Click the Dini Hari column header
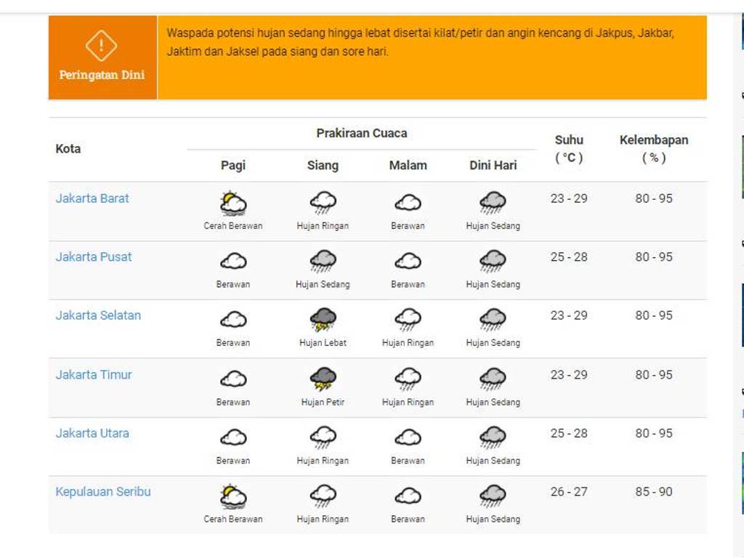 tap(493, 166)
